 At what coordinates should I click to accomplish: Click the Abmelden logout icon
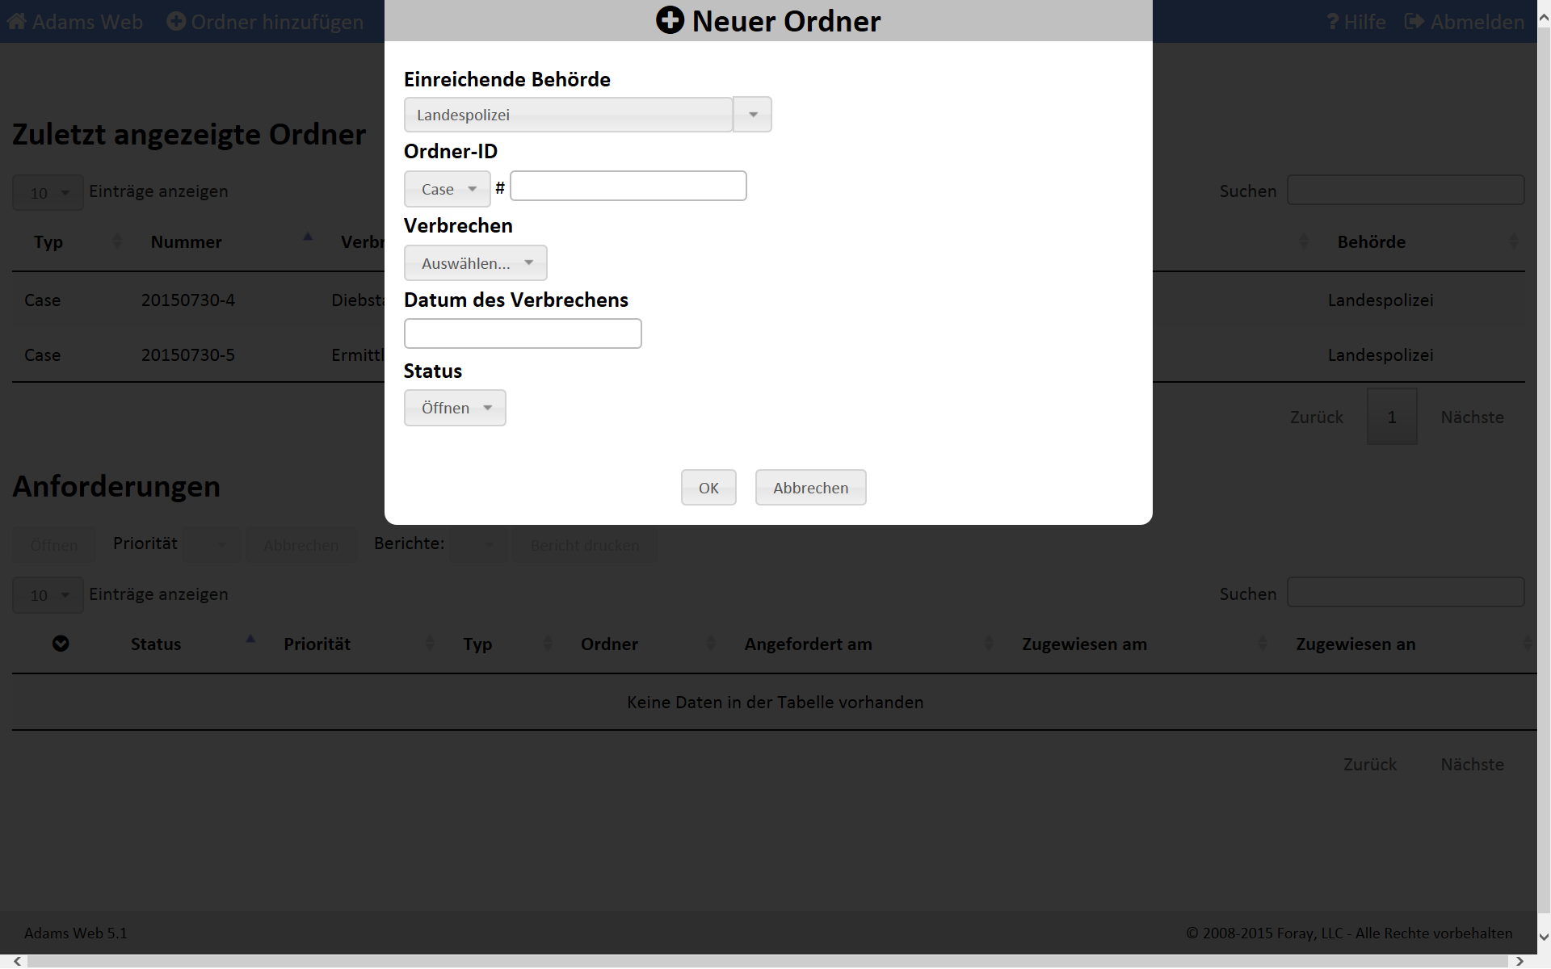[x=1414, y=22]
